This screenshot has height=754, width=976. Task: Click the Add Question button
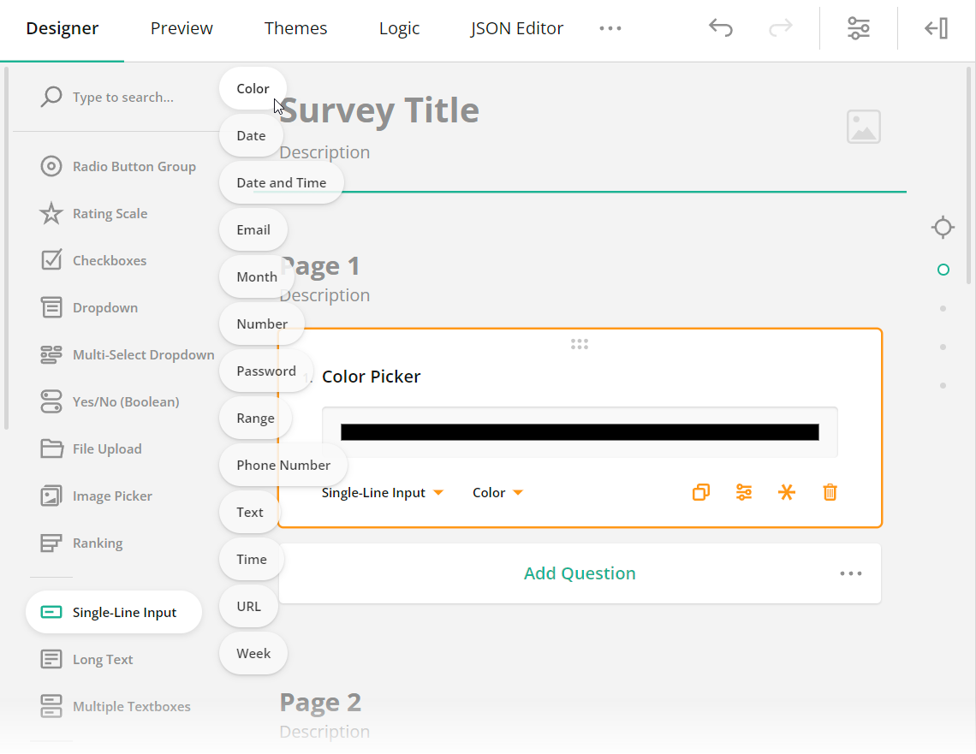pos(580,573)
